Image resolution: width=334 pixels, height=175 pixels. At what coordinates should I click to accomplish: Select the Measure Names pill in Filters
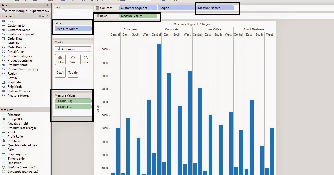[x=73, y=29]
